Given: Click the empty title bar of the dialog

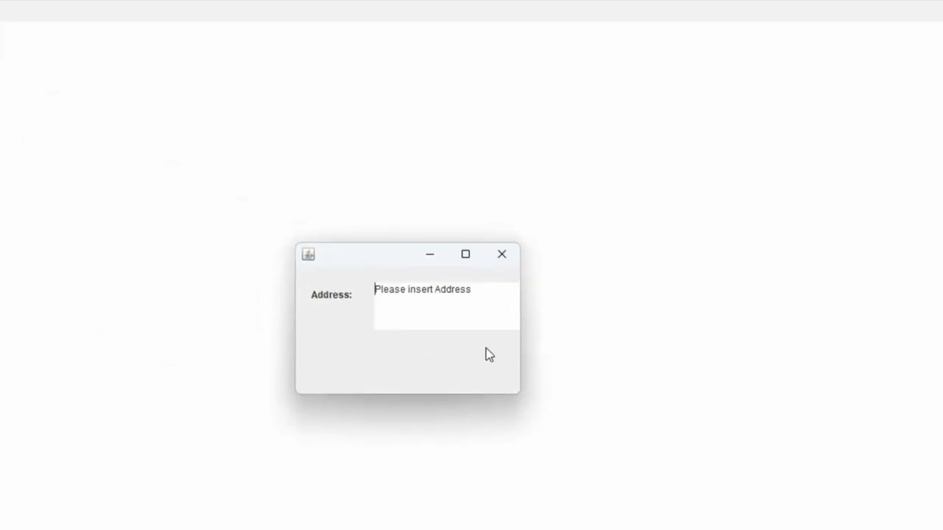Looking at the screenshot, I should [x=365, y=254].
